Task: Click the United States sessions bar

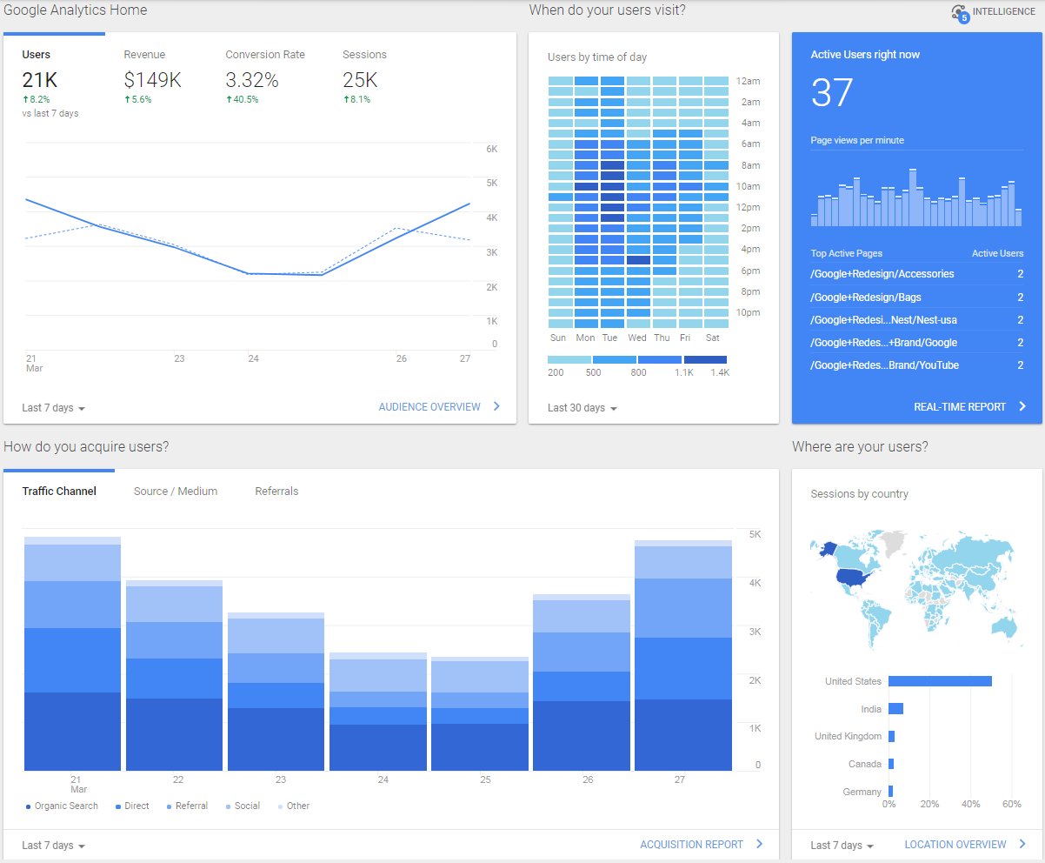Action: (x=940, y=681)
